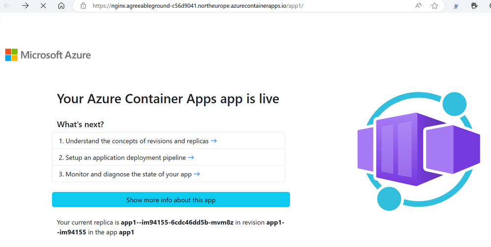Go to the browser home page icon
491x247 pixels.
tap(61, 5)
